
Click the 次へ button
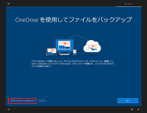point(128,101)
